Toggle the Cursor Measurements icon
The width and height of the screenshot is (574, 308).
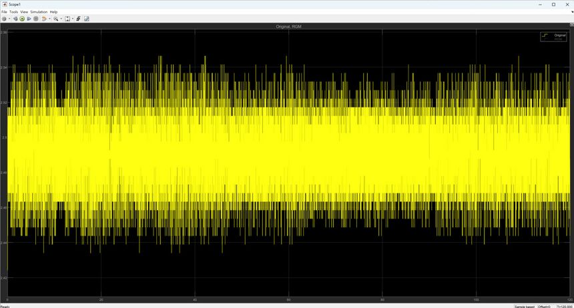click(86, 19)
